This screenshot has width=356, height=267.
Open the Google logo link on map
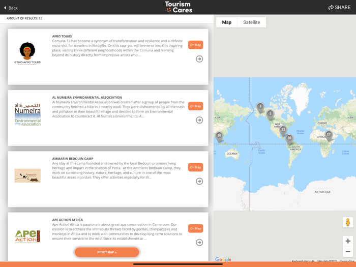tap(223, 259)
